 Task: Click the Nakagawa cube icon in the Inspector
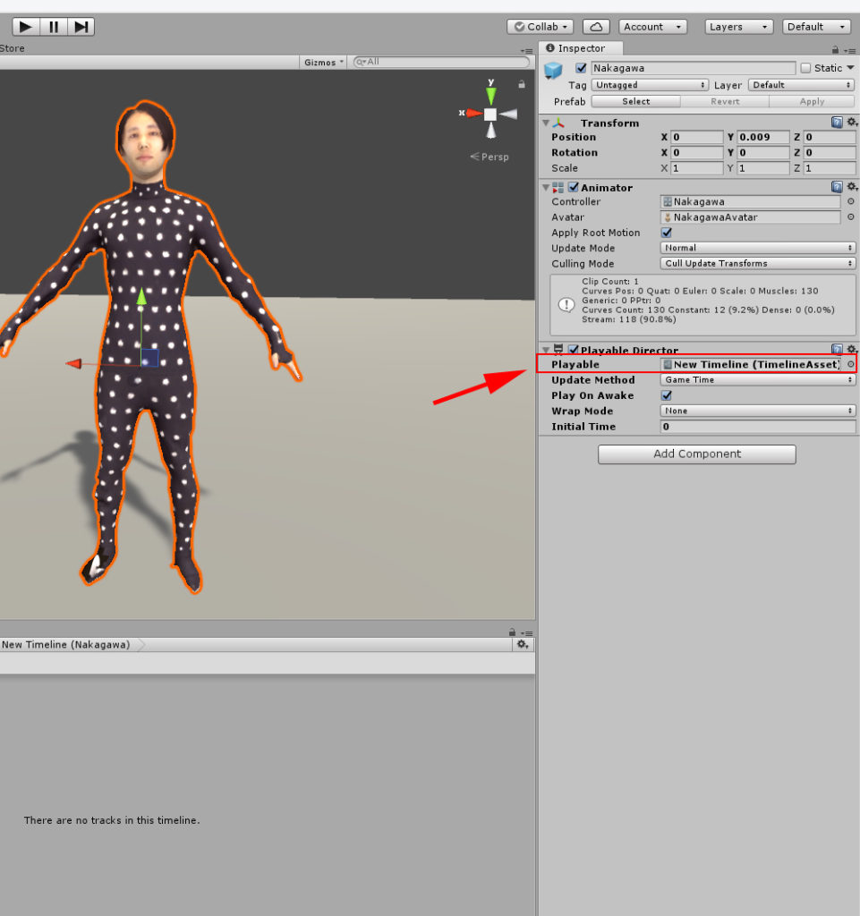[x=552, y=68]
